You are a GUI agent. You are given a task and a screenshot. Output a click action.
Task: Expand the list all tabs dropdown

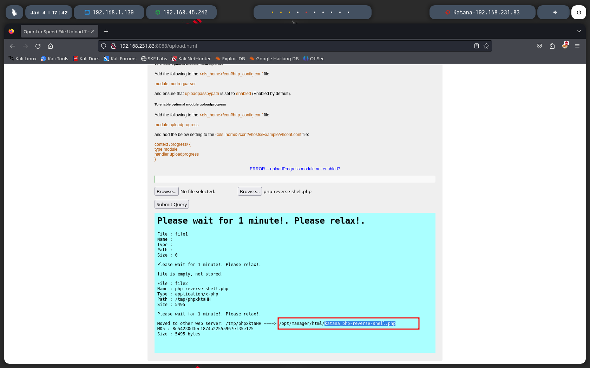[579, 32]
